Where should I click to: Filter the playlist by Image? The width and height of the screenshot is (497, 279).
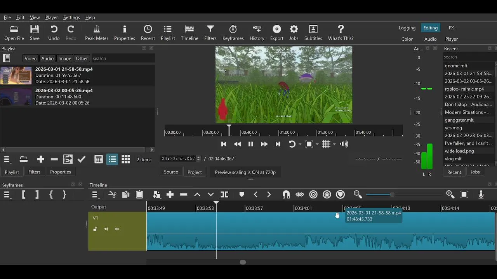pos(65,59)
